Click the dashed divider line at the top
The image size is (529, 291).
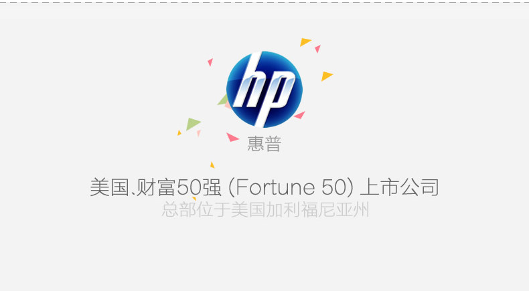264,3
